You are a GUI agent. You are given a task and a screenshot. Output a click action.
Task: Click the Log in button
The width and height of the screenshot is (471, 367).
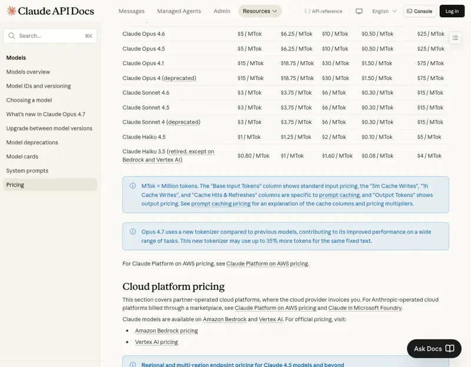tap(452, 11)
